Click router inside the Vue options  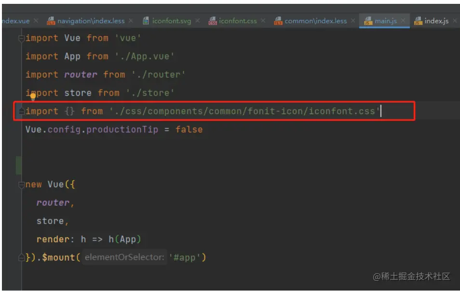pos(53,202)
